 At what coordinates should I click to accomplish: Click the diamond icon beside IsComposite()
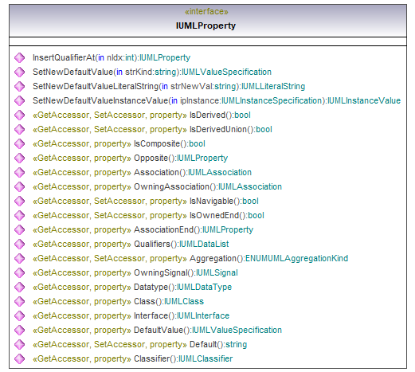pos(19,143)
